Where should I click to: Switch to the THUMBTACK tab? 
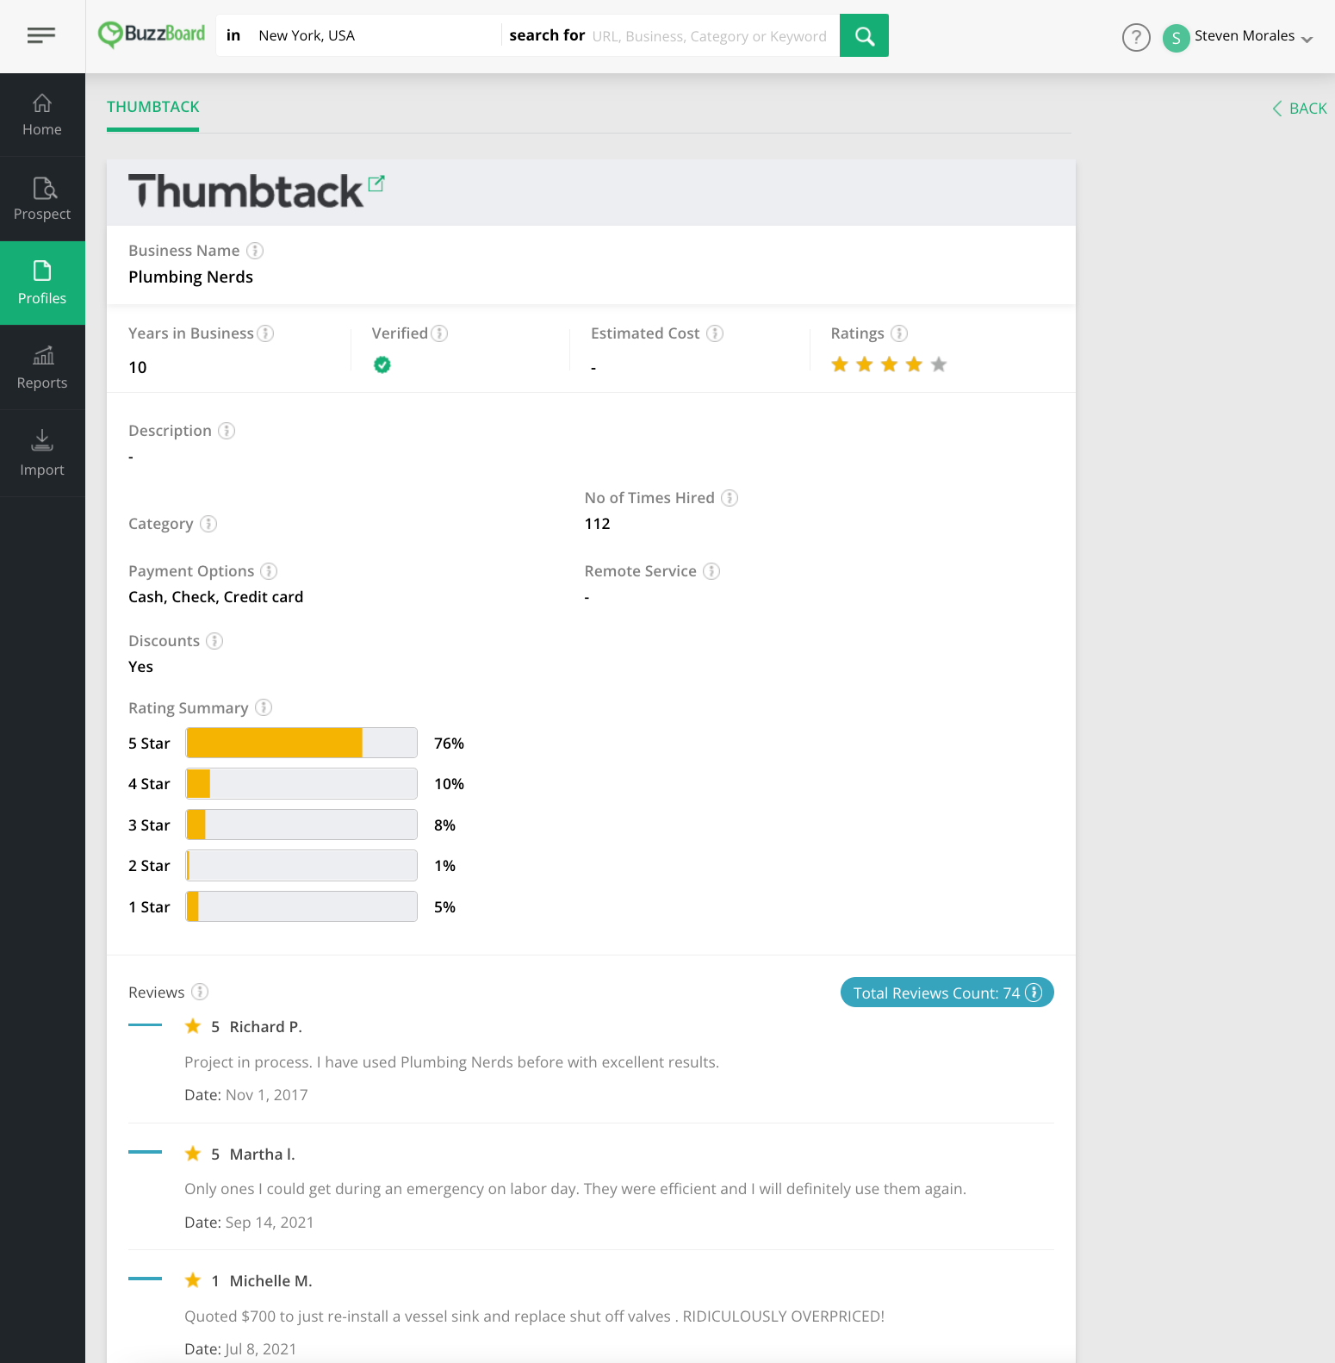click(152, 107)
